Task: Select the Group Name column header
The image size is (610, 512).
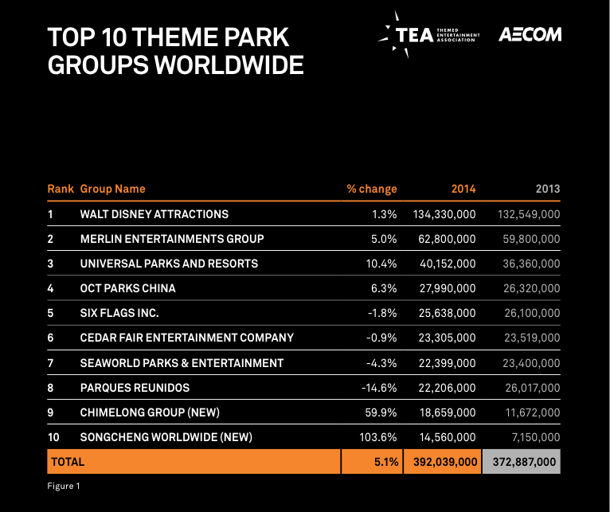Action: tap(112, 189)
